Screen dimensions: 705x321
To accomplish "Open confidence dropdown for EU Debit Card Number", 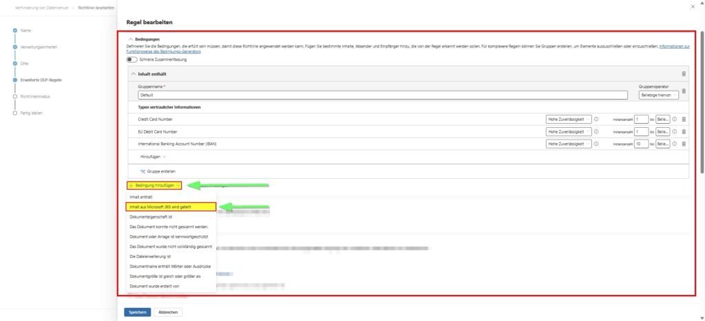I will point(568,131).
